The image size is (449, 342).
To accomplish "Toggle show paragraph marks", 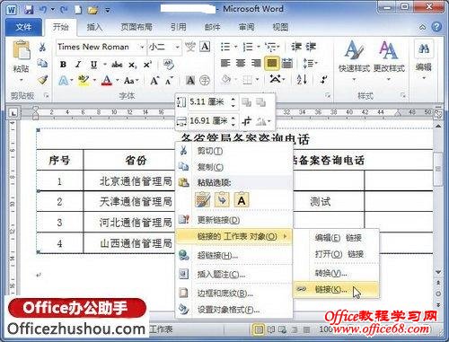I will coord(323,79).
